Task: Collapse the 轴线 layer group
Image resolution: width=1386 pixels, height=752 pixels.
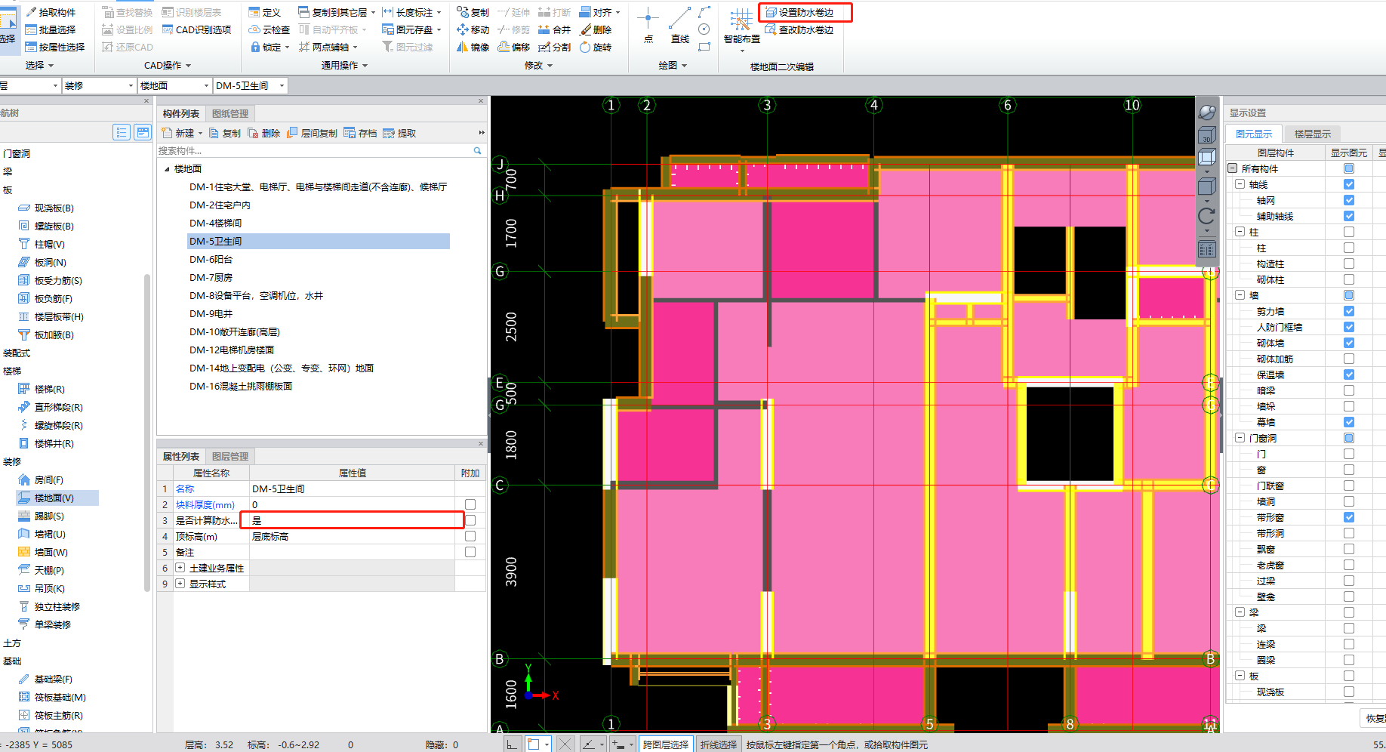Action: coord(1240,184)
